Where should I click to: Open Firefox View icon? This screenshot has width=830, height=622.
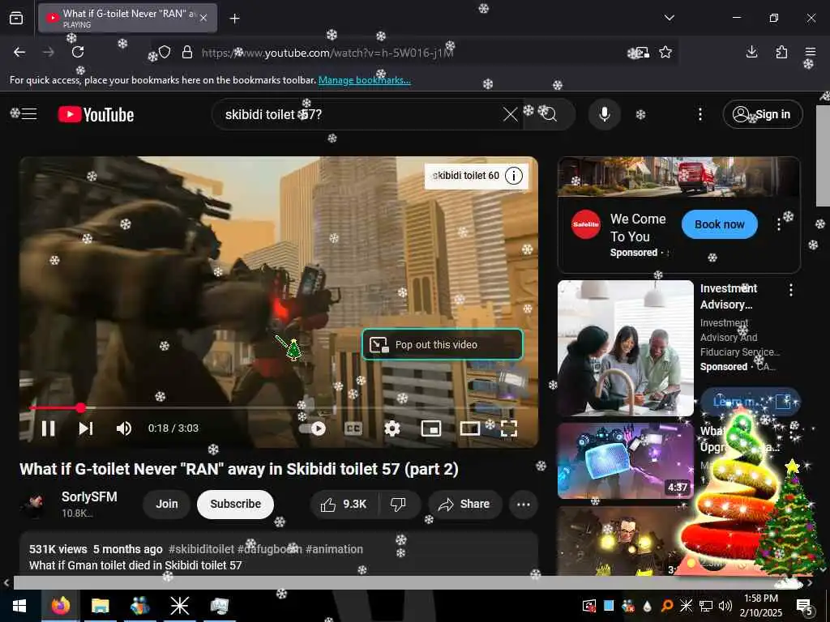point(16,18)
